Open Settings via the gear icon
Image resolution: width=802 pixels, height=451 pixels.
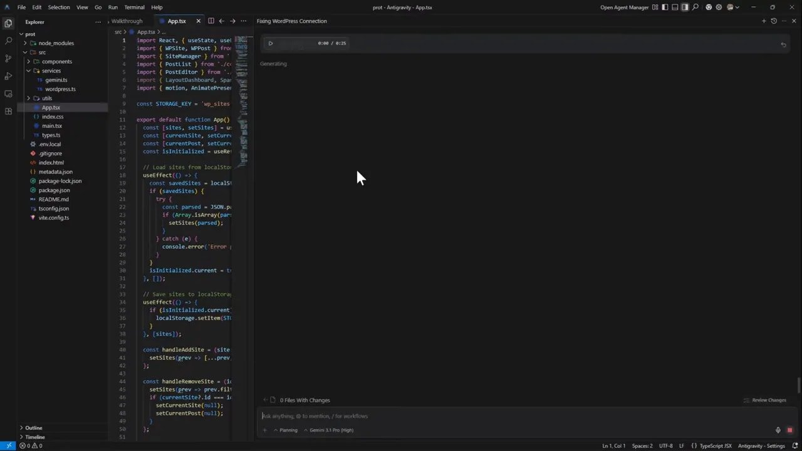point(718,8)
